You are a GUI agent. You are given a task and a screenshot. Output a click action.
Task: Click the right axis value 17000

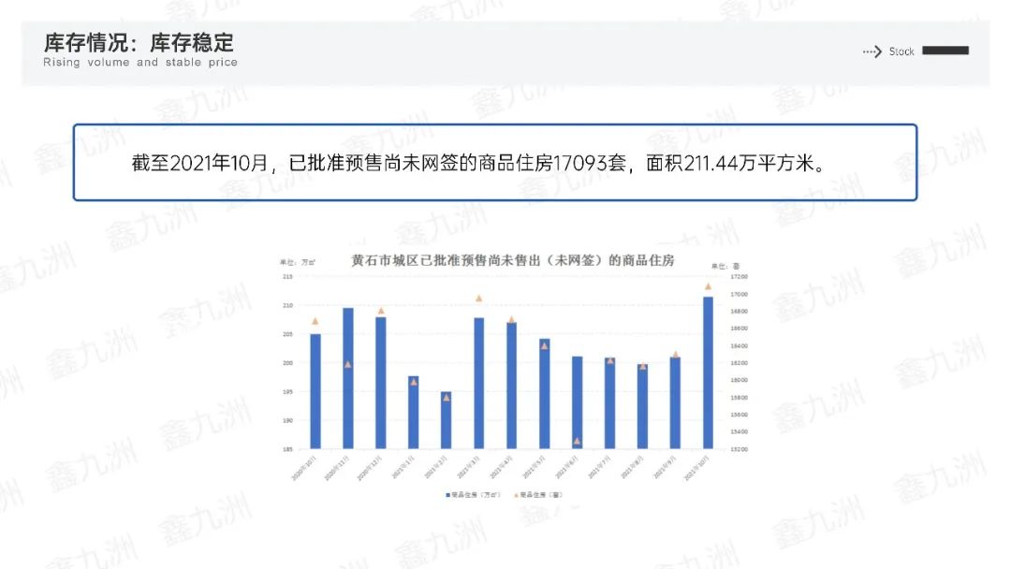739,294
